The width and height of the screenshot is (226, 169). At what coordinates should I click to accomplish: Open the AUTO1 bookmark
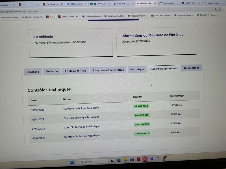[x=51, y=17]
